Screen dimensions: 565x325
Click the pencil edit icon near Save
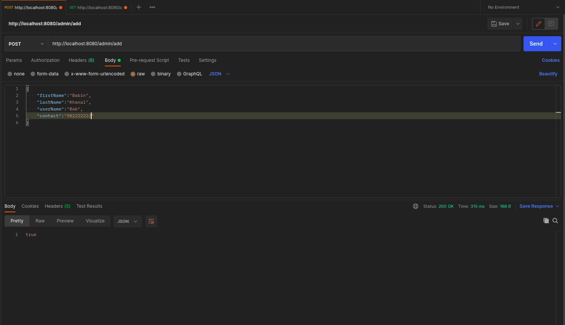(x=539, y=24)
